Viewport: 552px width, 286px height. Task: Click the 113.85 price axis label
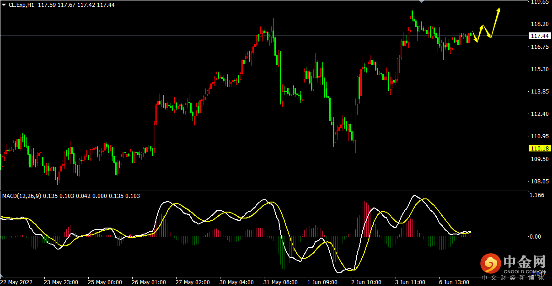539,92
